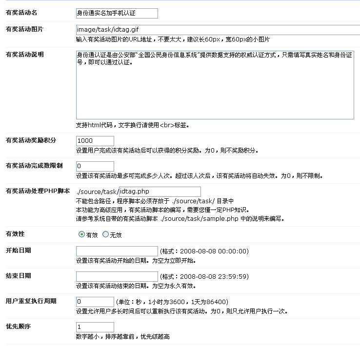Click the 有奖活动说明 description textarea
360x346 pixels.
click(x=215, y=85)
